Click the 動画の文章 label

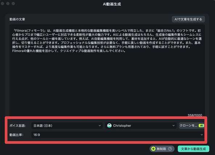click(17, 19)
